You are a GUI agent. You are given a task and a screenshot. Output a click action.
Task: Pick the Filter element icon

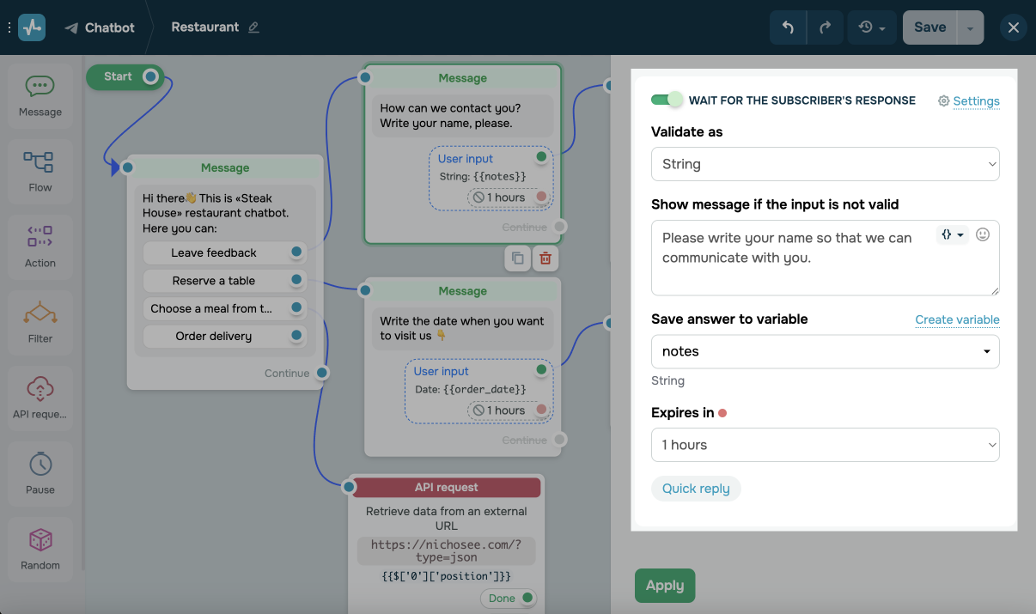click(40, 322)
